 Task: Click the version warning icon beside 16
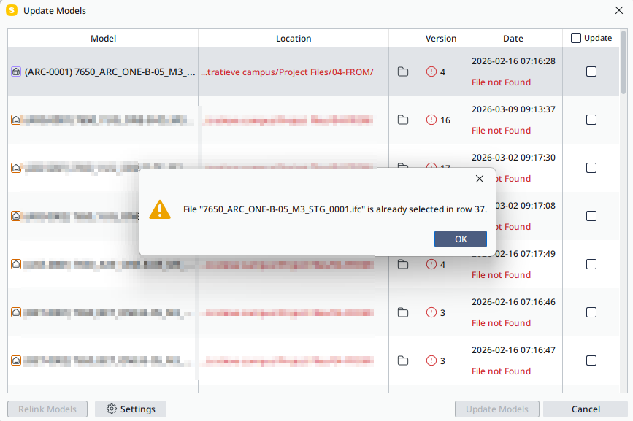(431, 120)
